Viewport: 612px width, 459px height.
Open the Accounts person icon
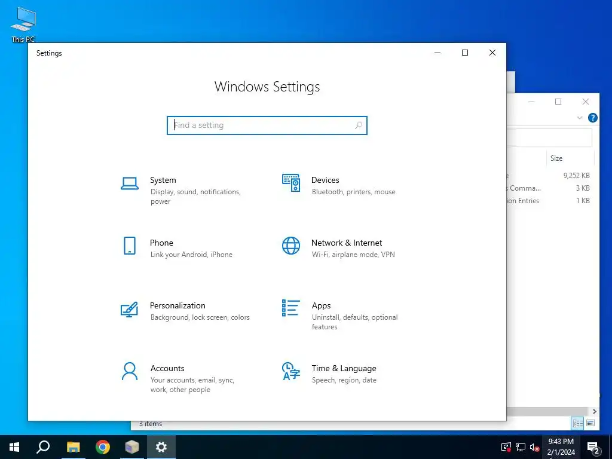(130, 371)
